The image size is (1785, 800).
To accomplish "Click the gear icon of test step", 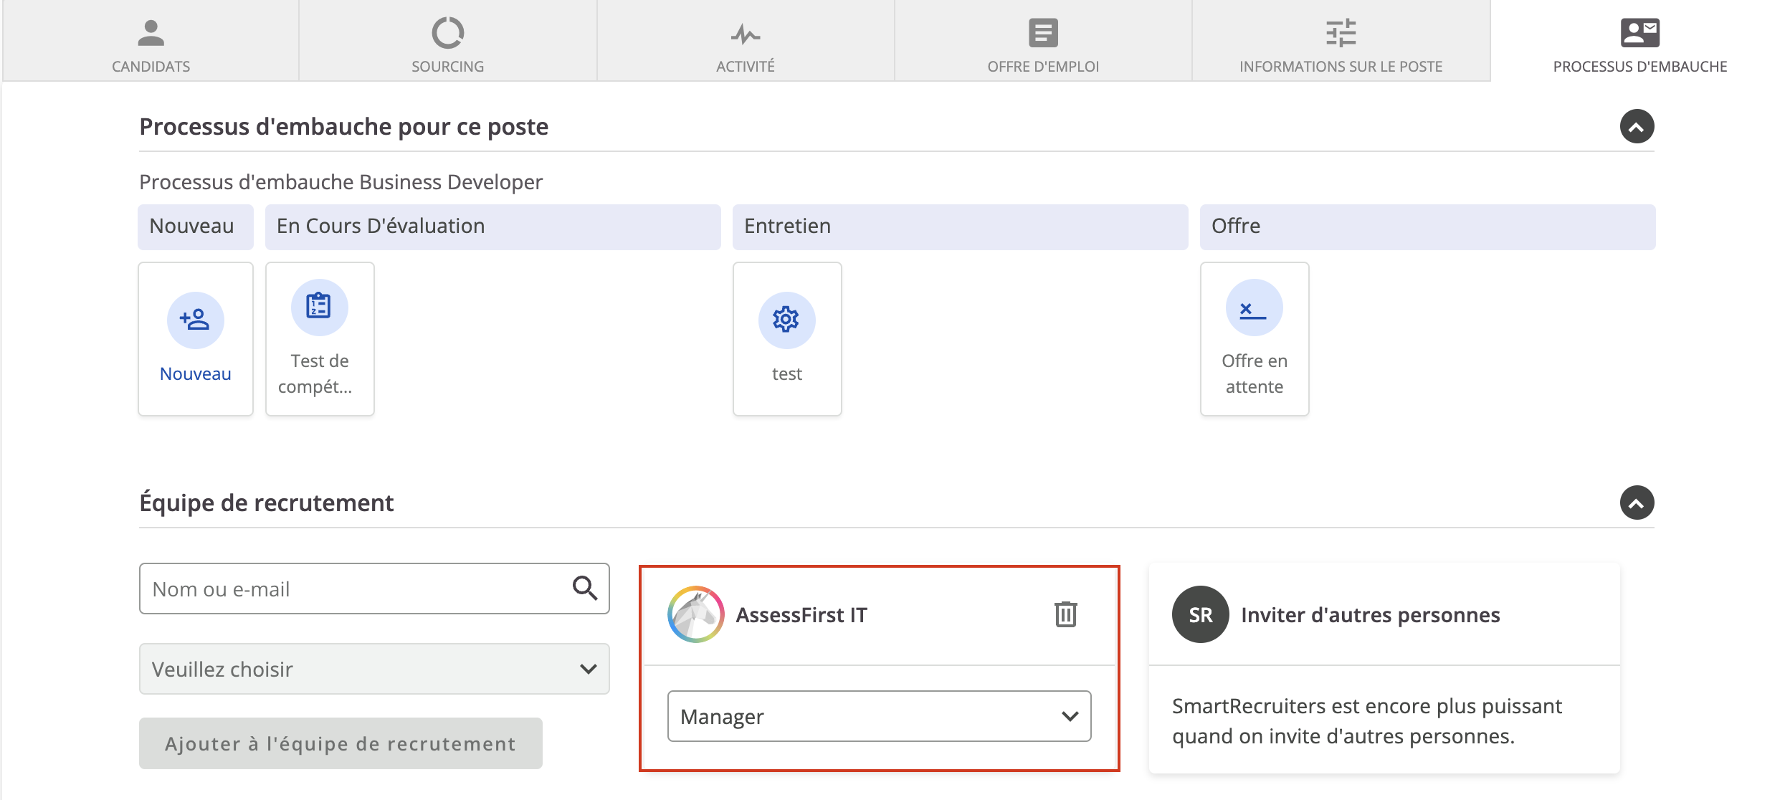I will click(786, 320).
